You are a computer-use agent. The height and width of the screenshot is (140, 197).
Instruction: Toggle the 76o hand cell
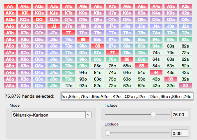coord(112,59)
